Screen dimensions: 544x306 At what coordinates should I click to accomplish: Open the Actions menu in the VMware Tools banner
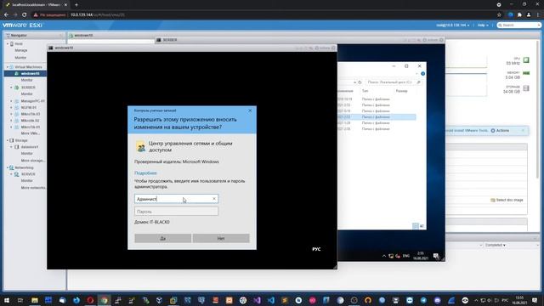pyautogui.click(x=500, y=130)
